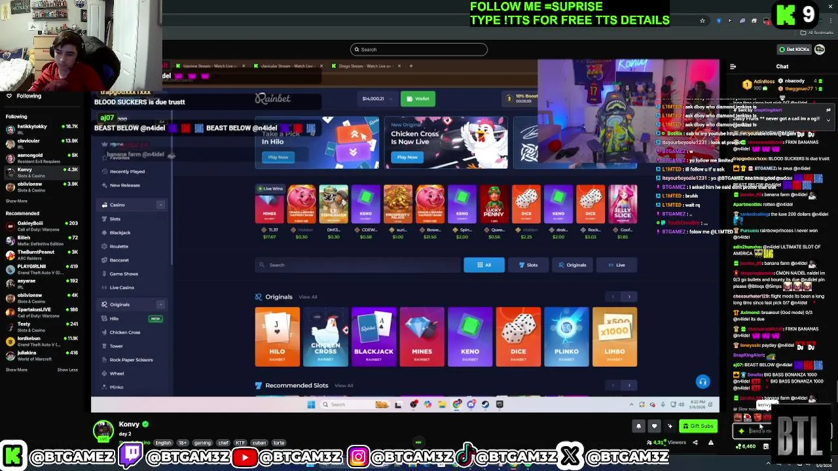
Task: Click the report warning triangle icon
Action: 710,443
